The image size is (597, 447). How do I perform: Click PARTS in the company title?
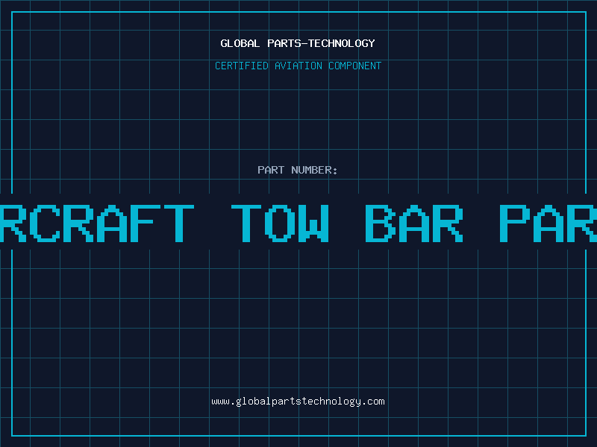click(x=284, y=43)
